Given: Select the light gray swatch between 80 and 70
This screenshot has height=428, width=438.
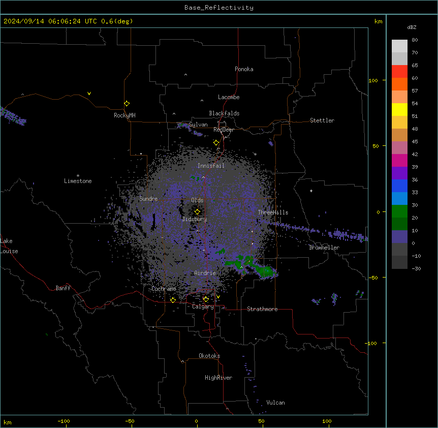Looking at the screenshot, I should 399,46.
